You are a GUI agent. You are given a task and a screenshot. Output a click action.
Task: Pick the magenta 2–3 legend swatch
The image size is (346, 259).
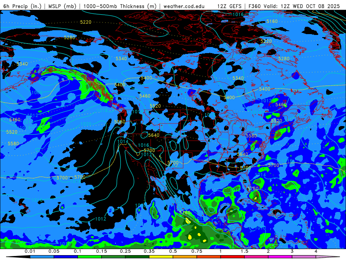click(x=280, y=257)
